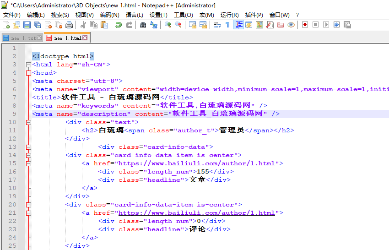The width and height of the screenshot is (389, 250).
Task: Toggle word wrap in the toolbar
Action: 217,25
